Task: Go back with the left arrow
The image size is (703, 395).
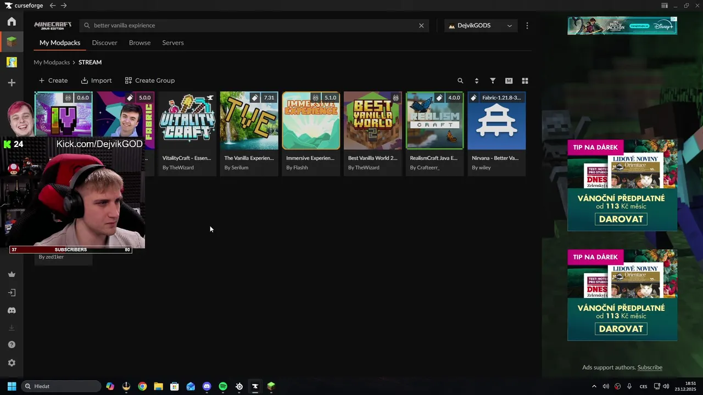Action: [52, 5]
